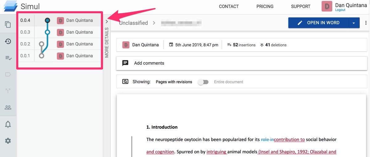Select the checklist icon in the sidebar

tap(8, 58)
